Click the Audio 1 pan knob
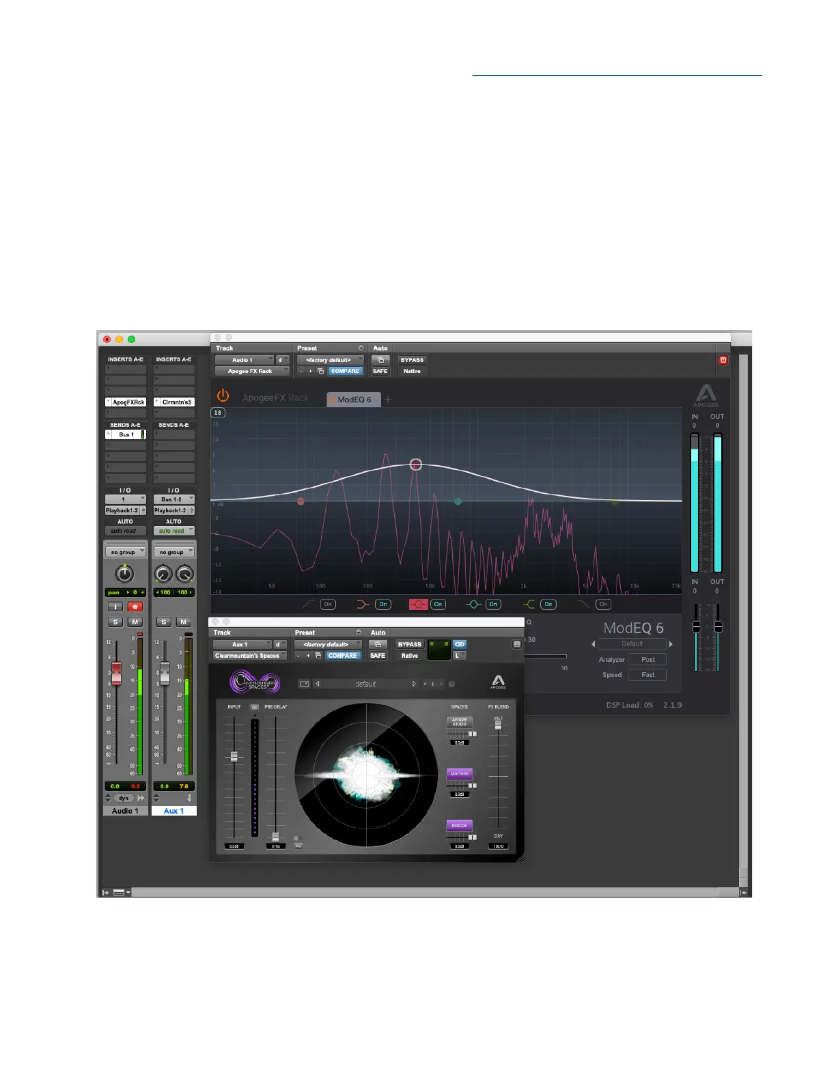Viewport: 836px width, 1082px height. [x=124, y=574]
